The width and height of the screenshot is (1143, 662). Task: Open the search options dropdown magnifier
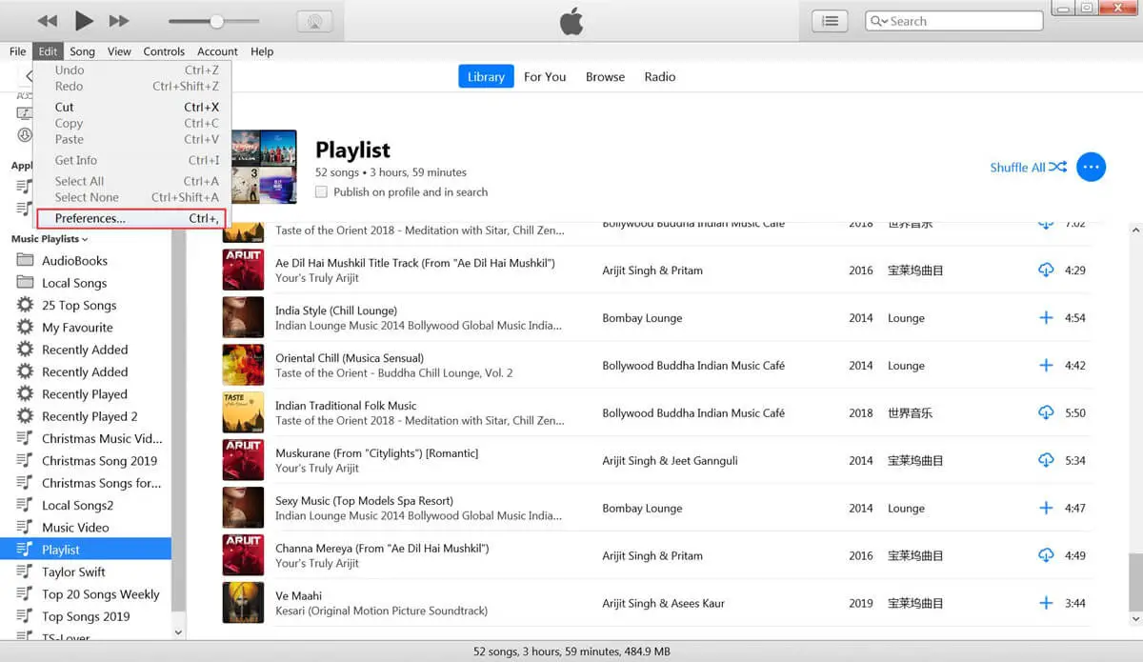click(878, 21)
